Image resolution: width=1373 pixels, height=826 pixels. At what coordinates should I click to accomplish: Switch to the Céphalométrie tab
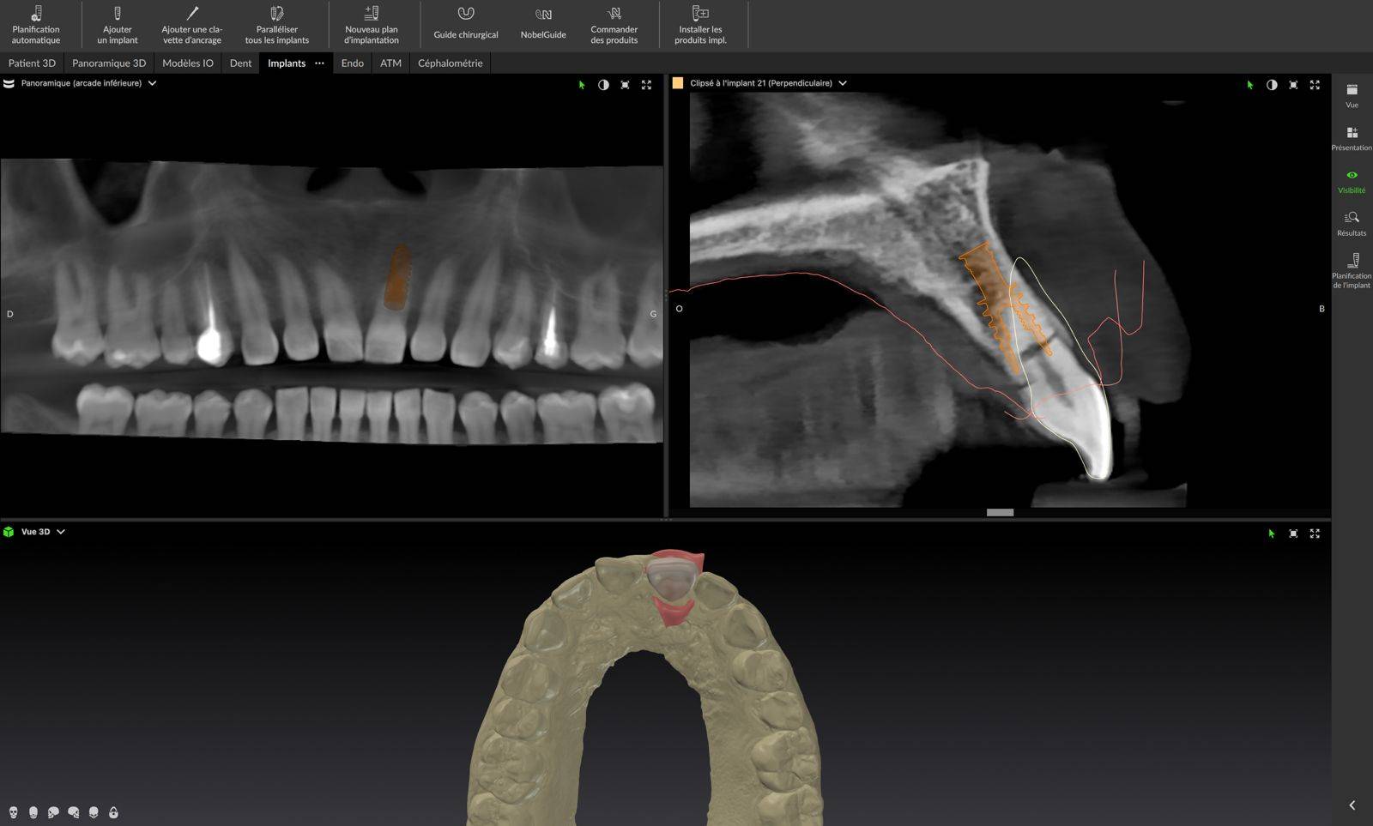pos(450,63)
